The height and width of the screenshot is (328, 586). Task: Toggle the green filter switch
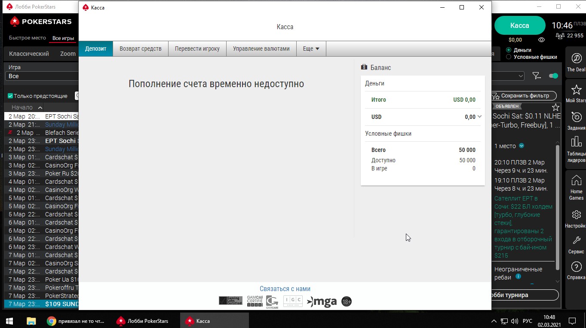(x=553, y=76)
